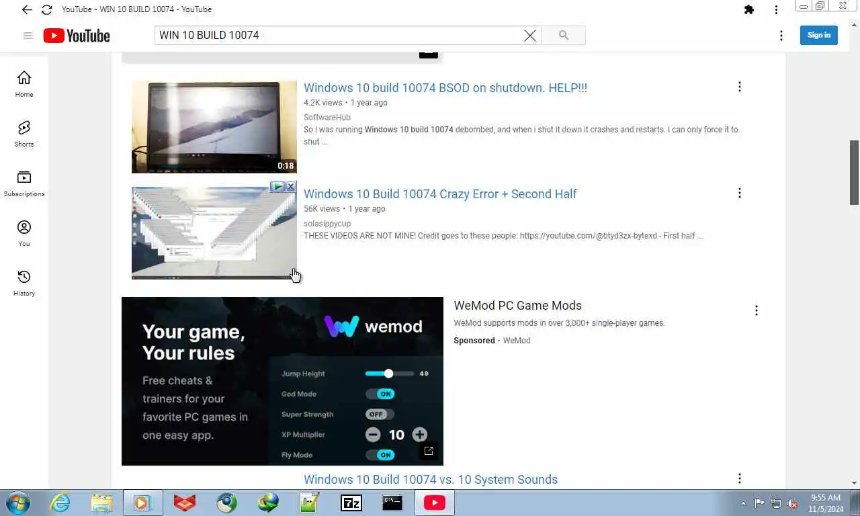The width and height of the screenshot is (860, 516).
Task: Open the SoftwareHub channel link
Action: pyautogui.click(x=327, y=118)
